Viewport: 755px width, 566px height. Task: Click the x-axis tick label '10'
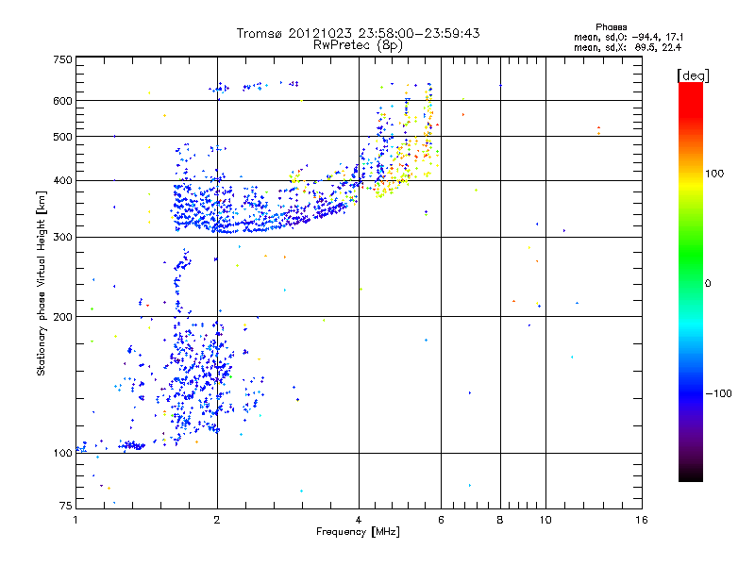[x=545, y=520]
